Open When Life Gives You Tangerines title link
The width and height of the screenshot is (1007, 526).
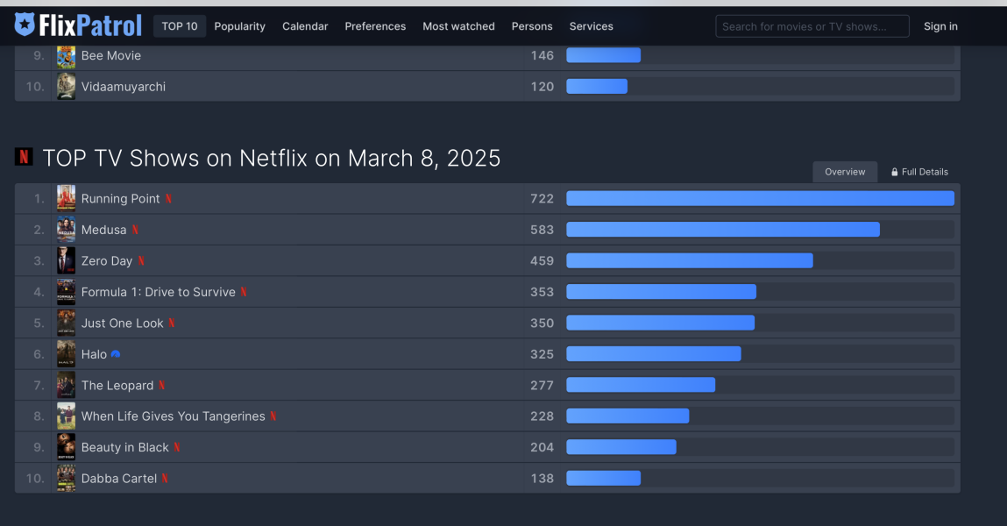click(x=173, y=416)
